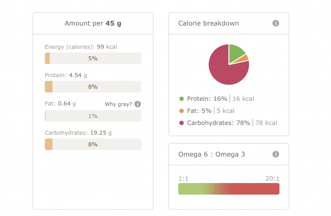Click the Why gray info icon
This screenshot has width=331, height=216.
tap(137, 104)
